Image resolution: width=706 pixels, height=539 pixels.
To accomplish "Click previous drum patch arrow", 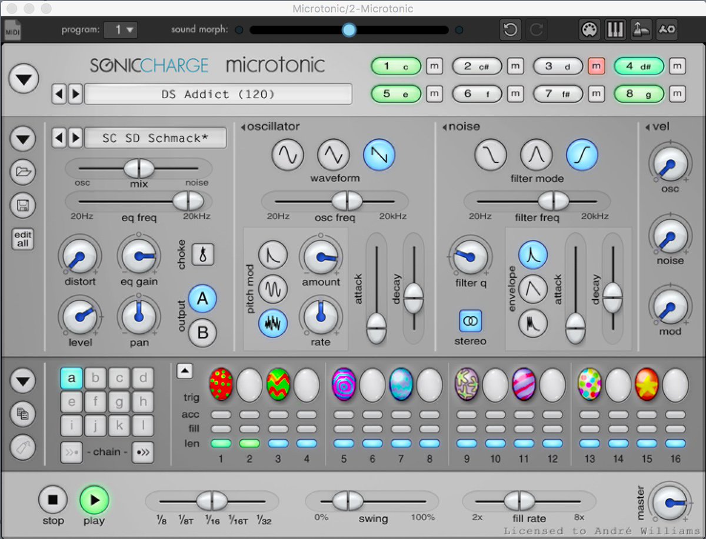I will [x=59, y=138].
